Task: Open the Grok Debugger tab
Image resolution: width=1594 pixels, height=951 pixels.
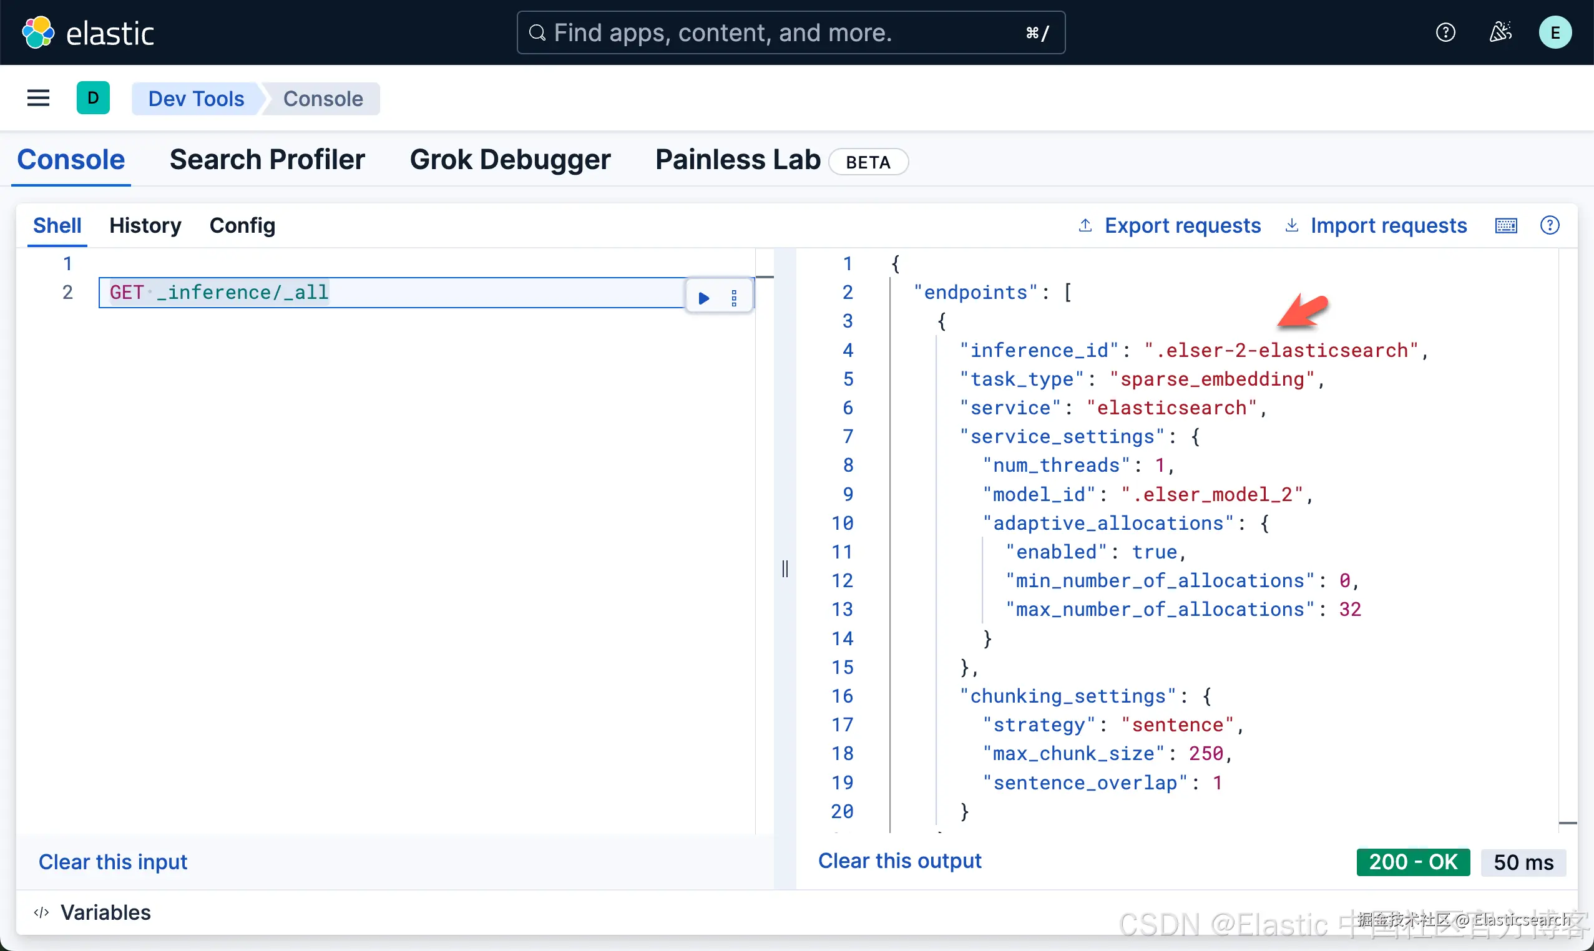Action: [509, 160]
